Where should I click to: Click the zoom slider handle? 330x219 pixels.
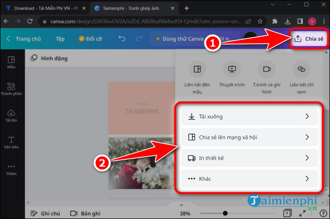click(x=225, y=213)
